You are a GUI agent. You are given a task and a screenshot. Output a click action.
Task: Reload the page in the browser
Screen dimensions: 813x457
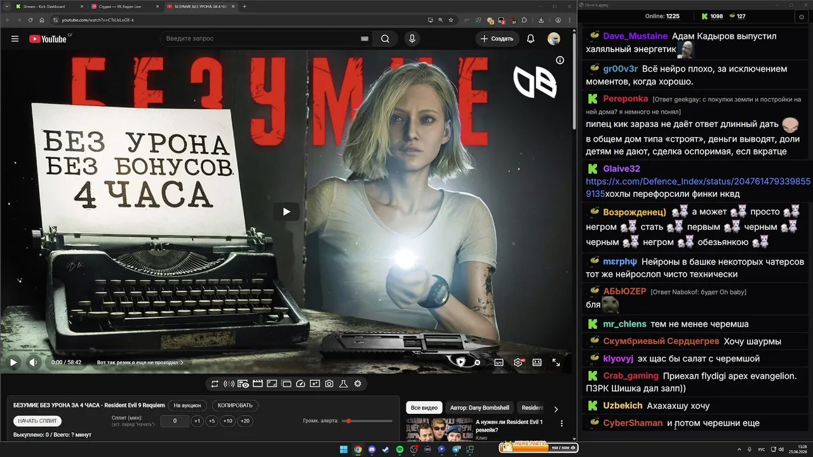[x=29, y=20]
